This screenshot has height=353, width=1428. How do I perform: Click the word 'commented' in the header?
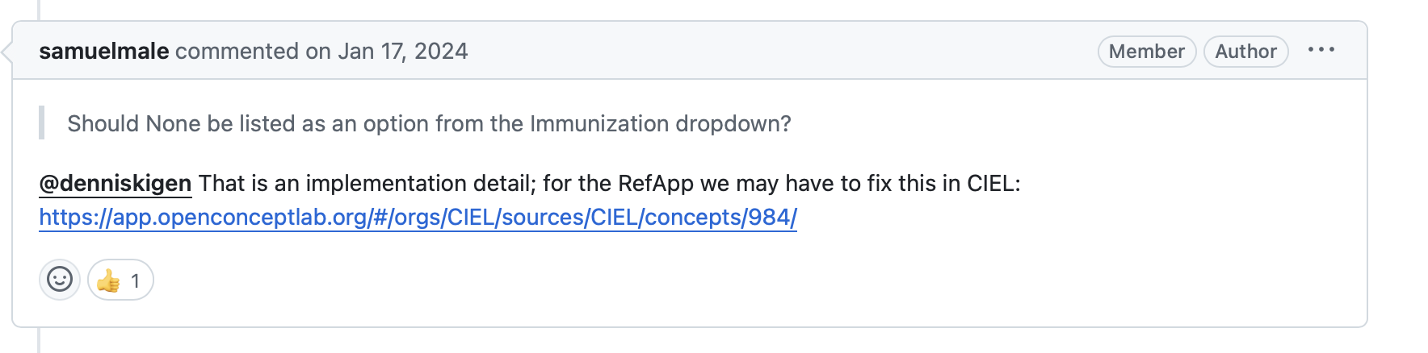237,51
